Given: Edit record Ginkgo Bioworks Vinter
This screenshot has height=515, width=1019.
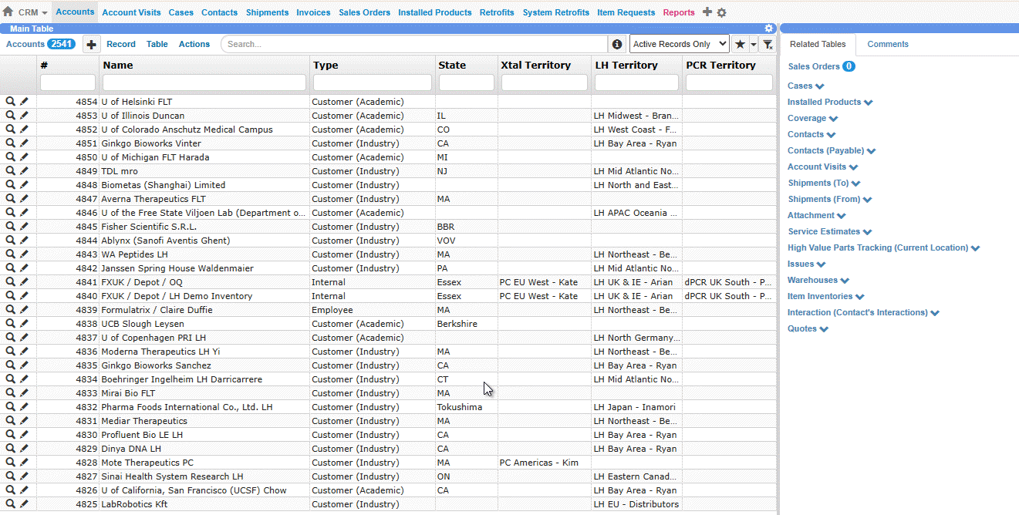Looking at the screenshot, I should coord(24,143).
